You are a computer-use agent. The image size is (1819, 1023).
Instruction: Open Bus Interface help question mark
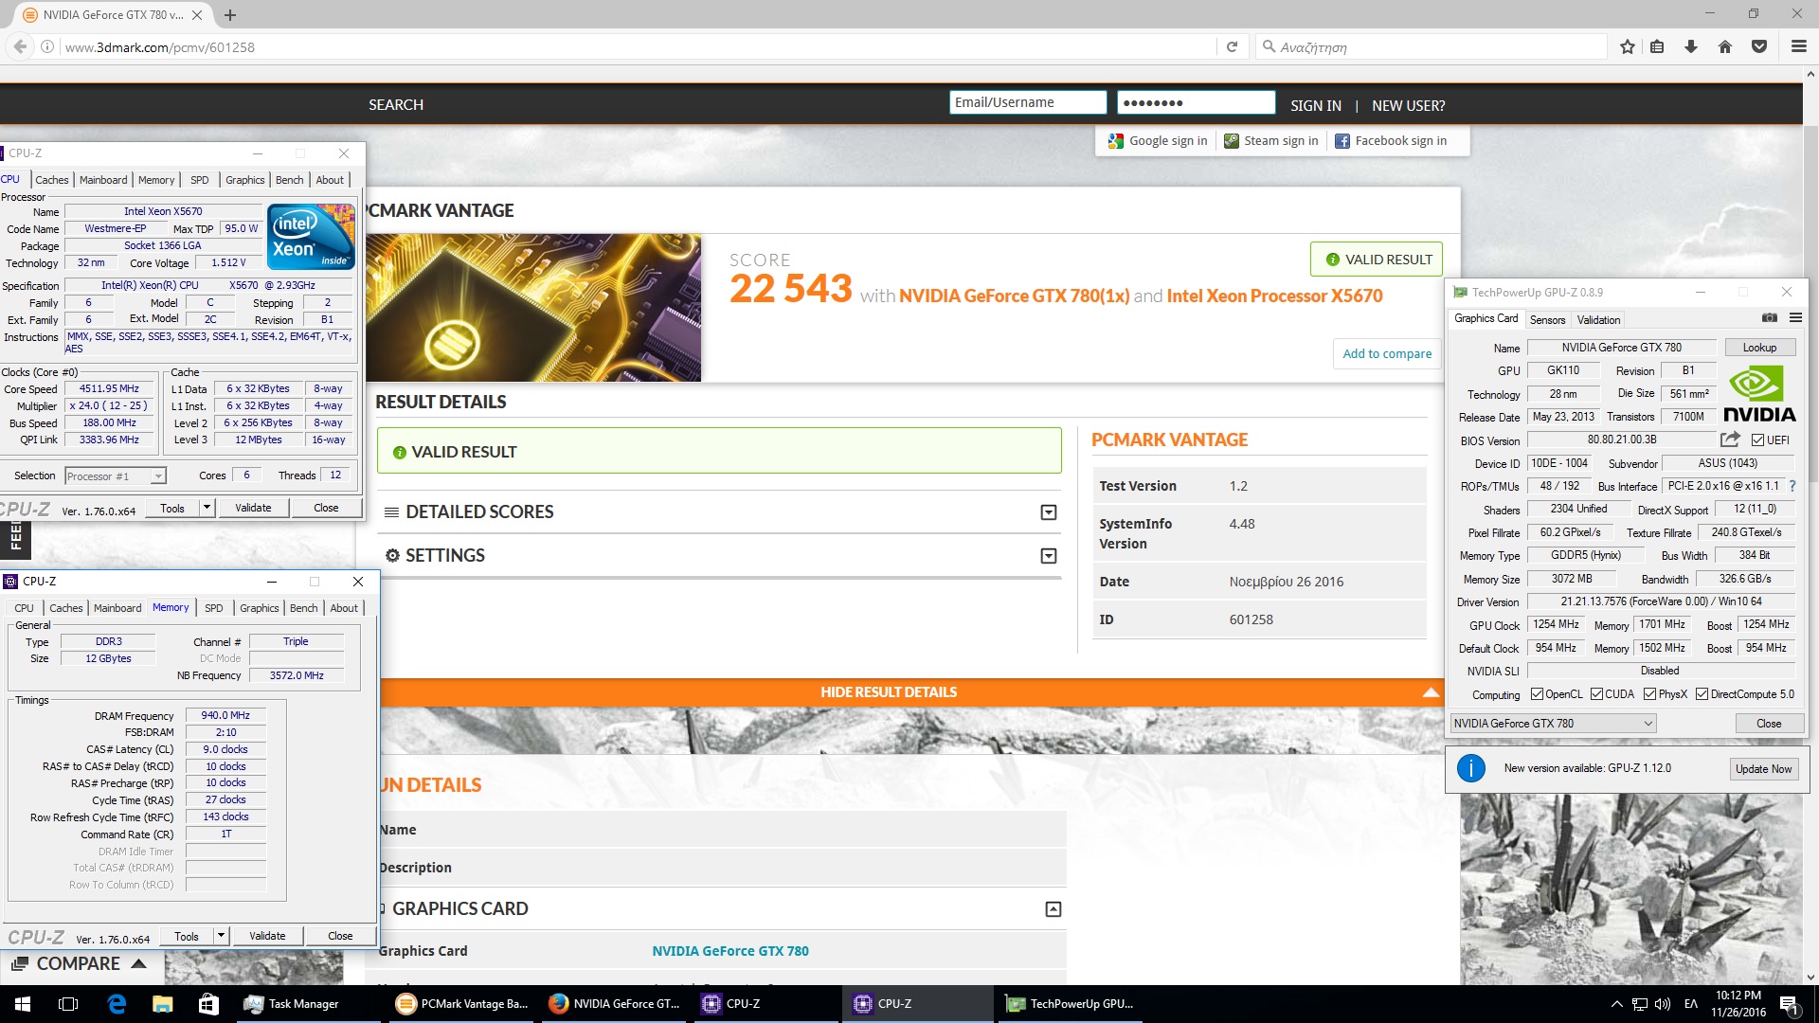(1792, 486)
